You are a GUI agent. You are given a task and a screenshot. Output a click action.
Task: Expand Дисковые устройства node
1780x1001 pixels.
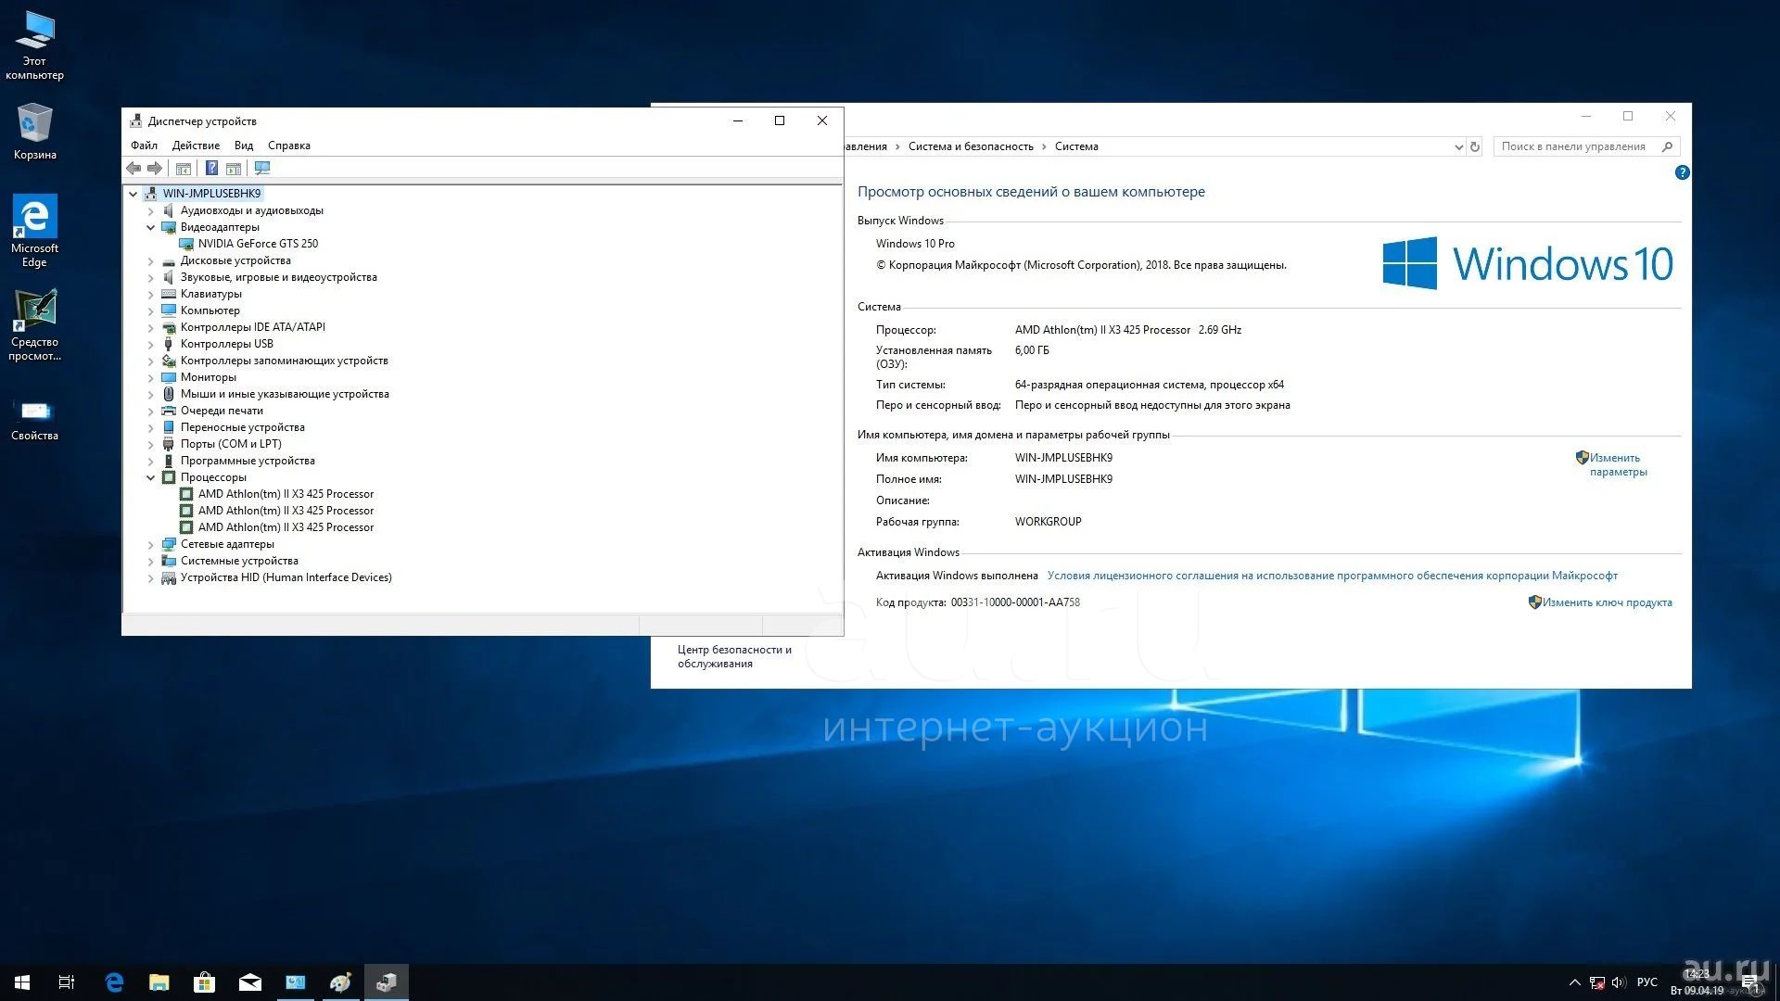click(151, 261)
